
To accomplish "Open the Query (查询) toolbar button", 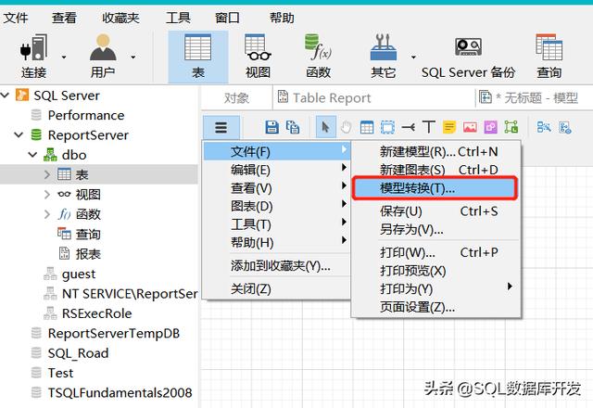I will point(549,57).
